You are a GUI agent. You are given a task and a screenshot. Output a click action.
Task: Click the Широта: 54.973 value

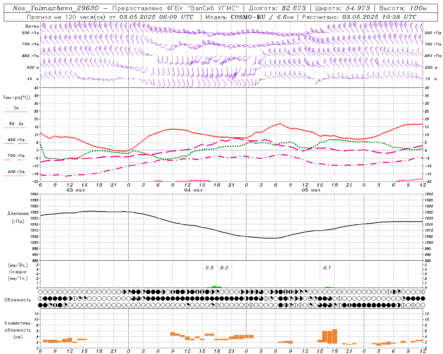pyautogui.click(x=342, y=8)
